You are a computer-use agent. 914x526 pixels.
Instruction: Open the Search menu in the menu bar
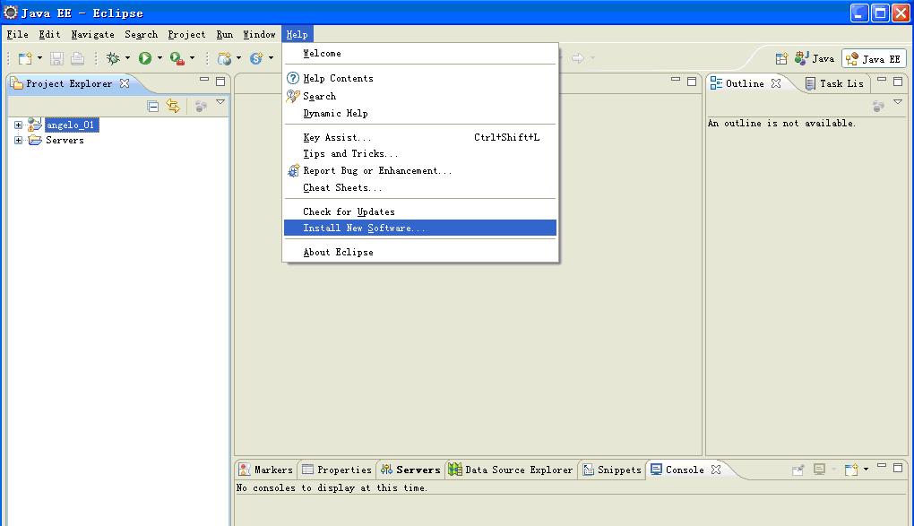tap(141, 34)
